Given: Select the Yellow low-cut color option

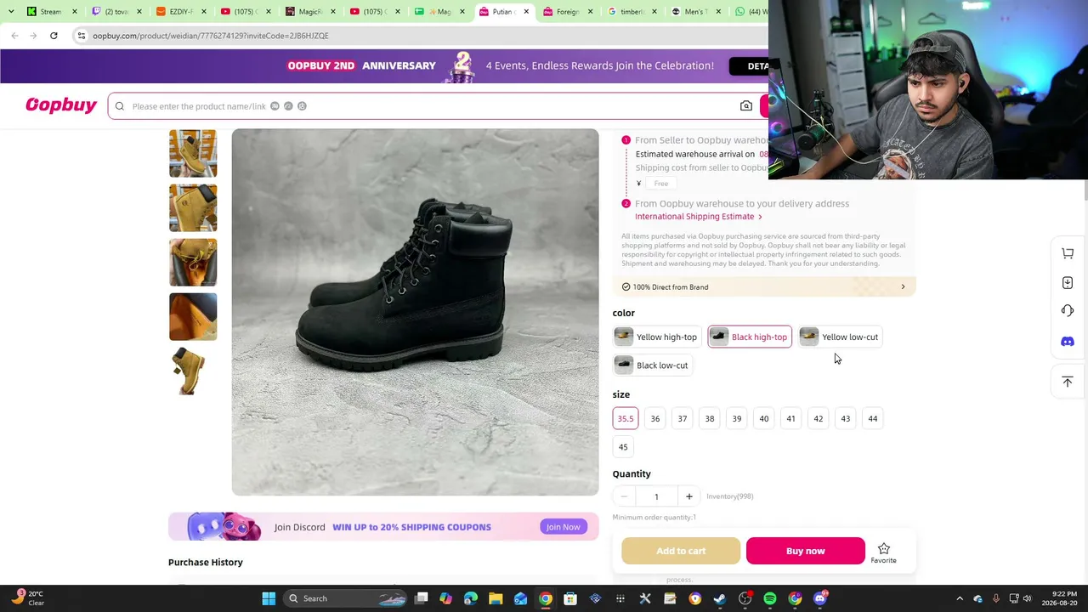Looking at the screenshot, I should [x=840, y=337].
